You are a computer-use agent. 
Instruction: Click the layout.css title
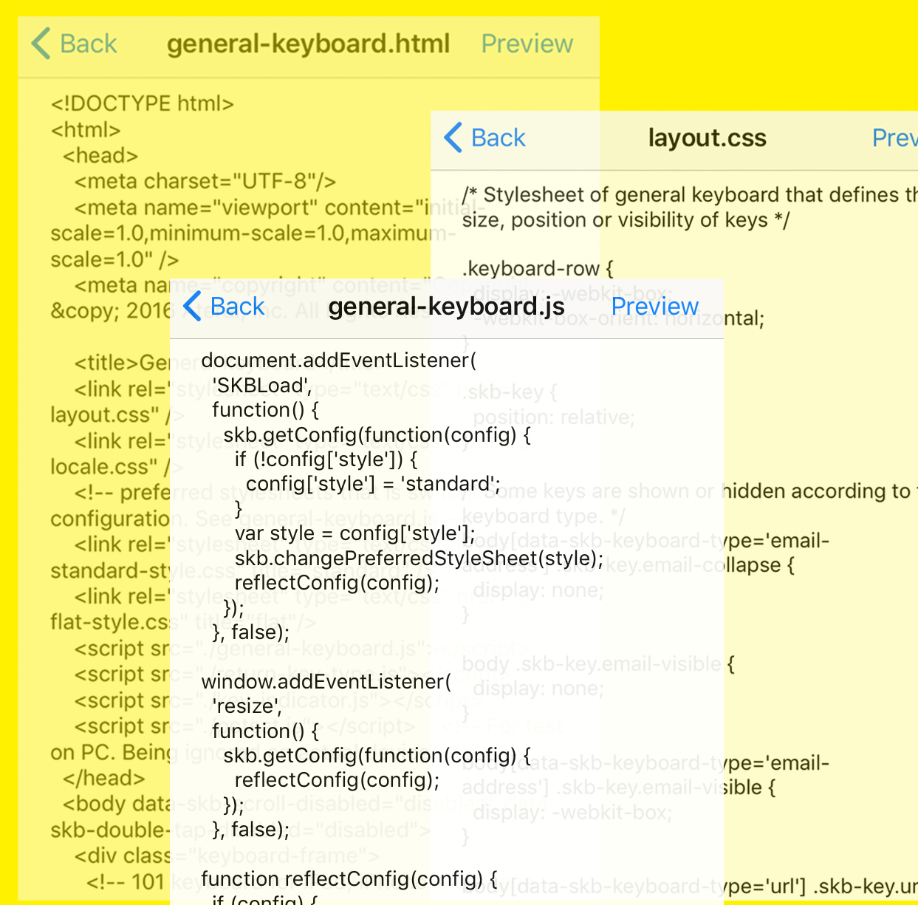(707, 138)
